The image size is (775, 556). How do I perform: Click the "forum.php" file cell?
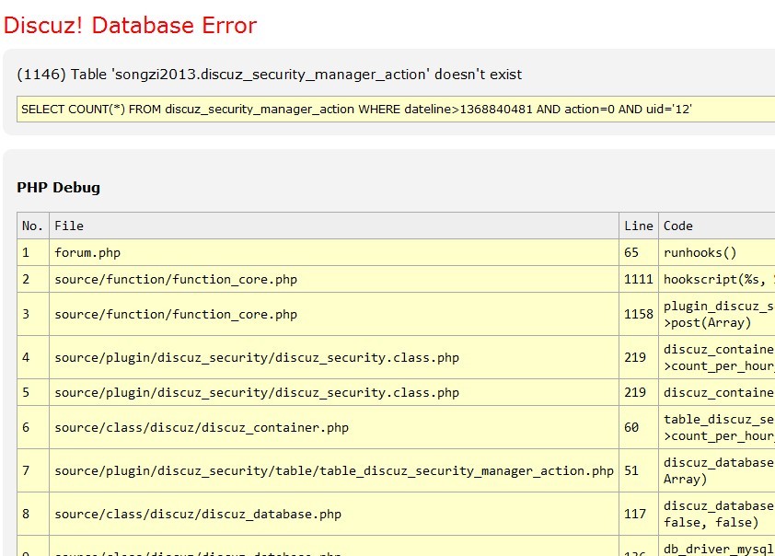pyautogui.click(x=334, y=252)
